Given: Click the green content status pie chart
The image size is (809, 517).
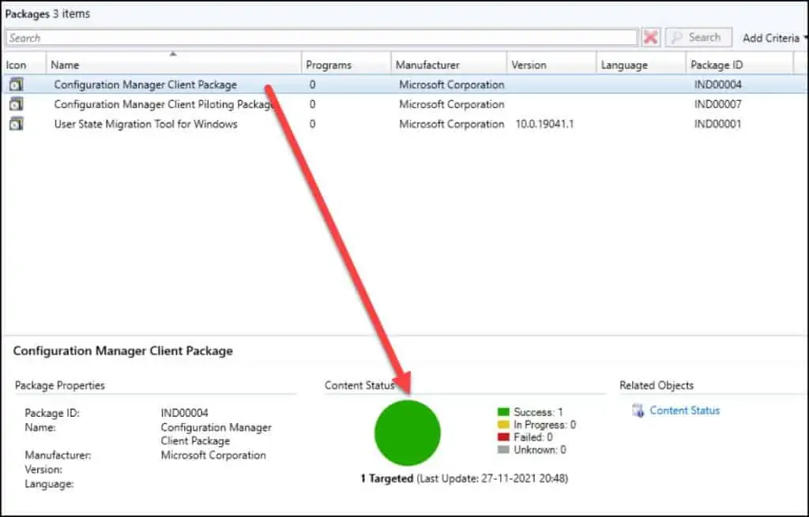Looking at the screenshot, I should [408, 433].
